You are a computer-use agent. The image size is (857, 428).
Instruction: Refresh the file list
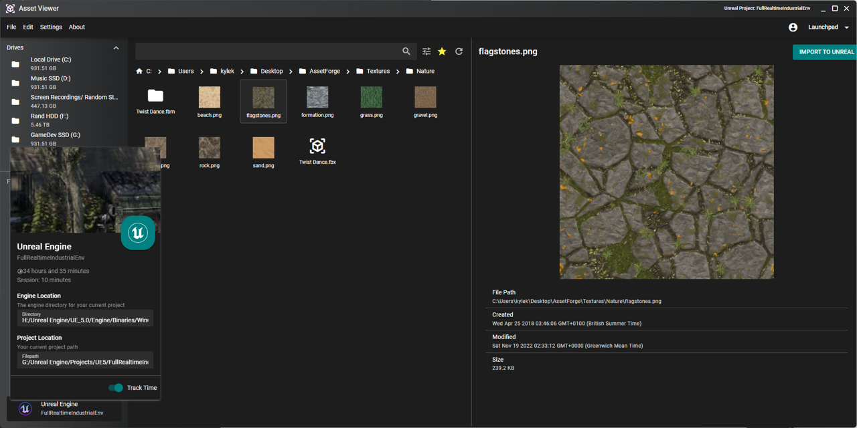pyautogui.click(x=459, y=51)
